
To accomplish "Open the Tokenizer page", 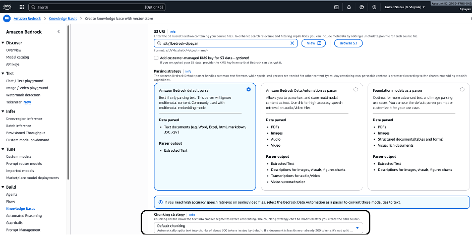I will click(x=14, y=102).
